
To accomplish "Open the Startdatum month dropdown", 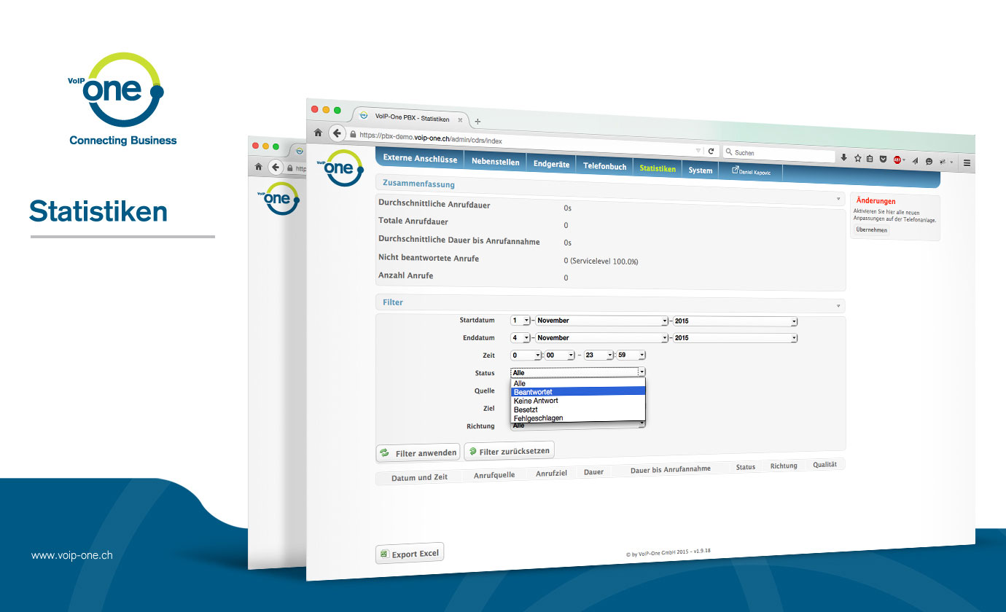I will [602, 321].
